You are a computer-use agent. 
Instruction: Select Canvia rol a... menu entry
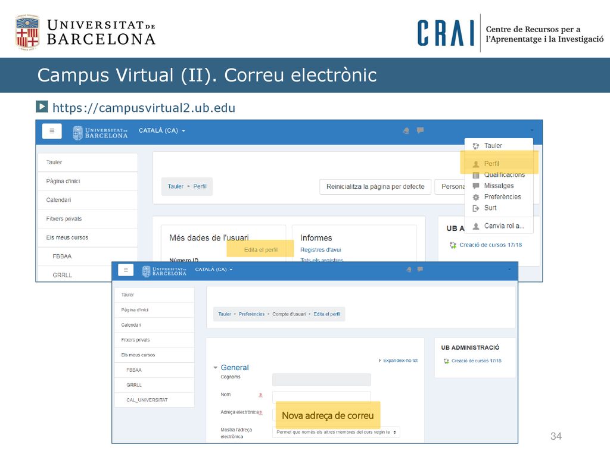(504, 226)
